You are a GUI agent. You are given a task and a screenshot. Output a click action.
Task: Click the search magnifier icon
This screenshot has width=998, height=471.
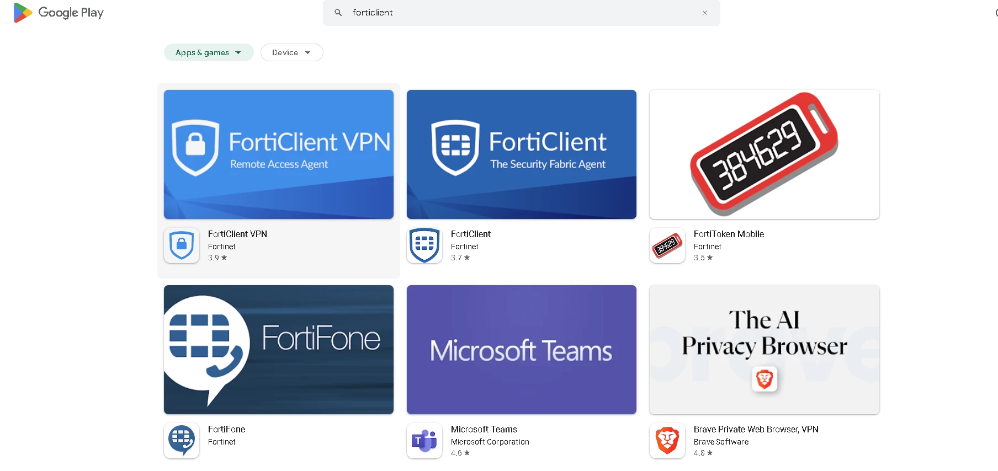[338, 12]
